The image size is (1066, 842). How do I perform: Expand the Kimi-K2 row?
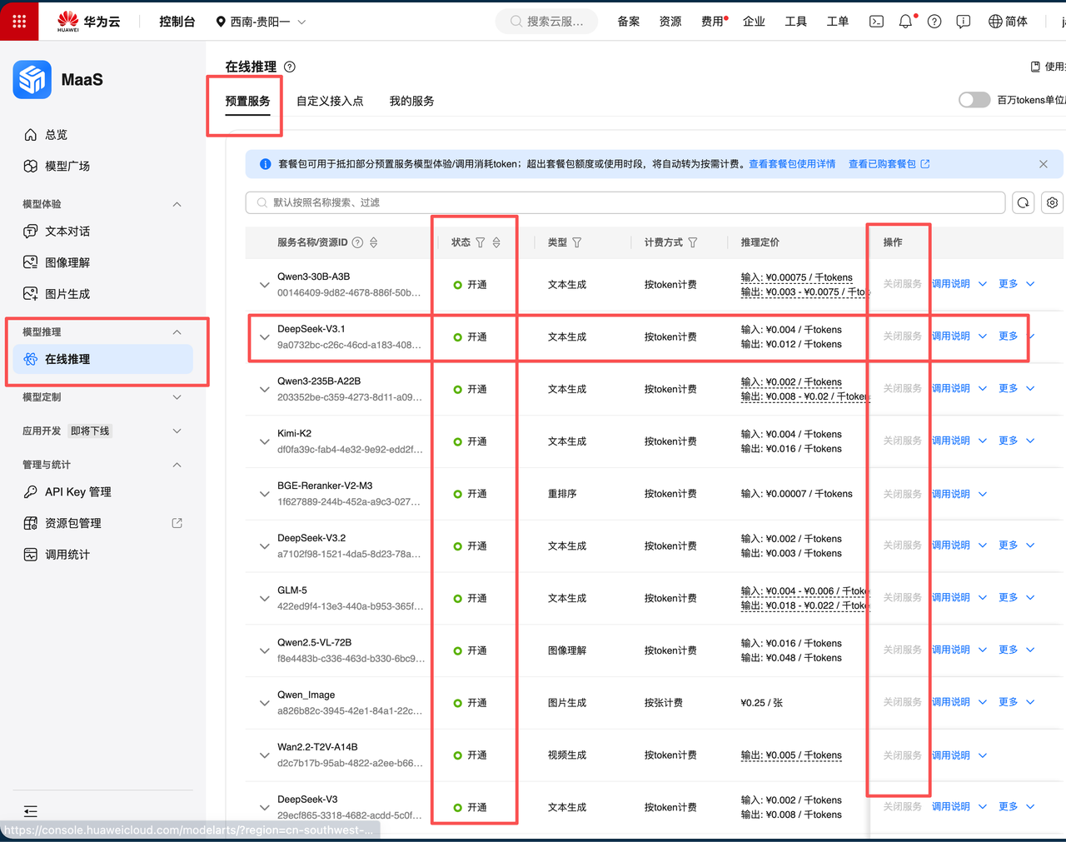tap(264, 442)
